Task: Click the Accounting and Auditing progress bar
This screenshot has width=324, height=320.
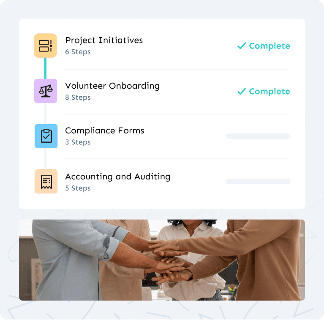Action: click(258, 182)
